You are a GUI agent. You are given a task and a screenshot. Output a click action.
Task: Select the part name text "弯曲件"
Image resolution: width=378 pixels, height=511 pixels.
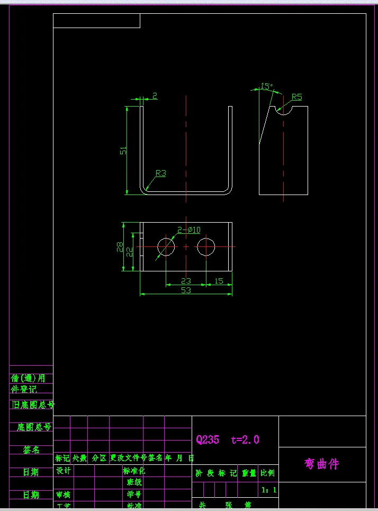[322, 463]
